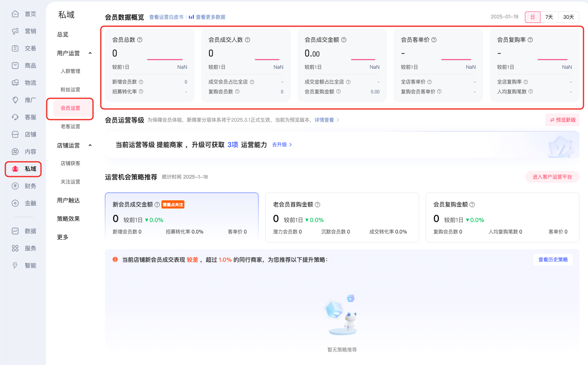Click help icon next to 会员总数

pyautogui.click(x=140, y=40)
